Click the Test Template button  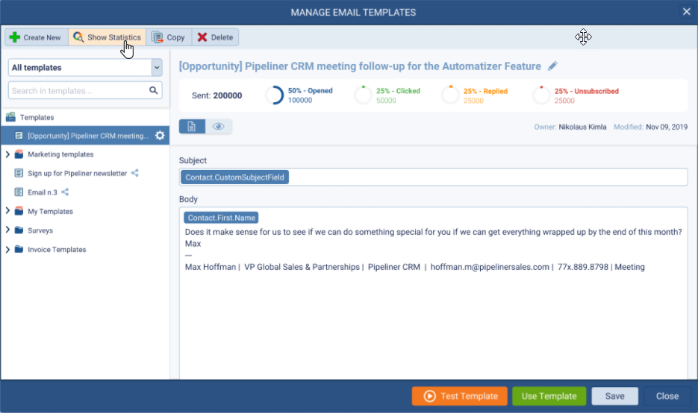click(x=459, y=396)
